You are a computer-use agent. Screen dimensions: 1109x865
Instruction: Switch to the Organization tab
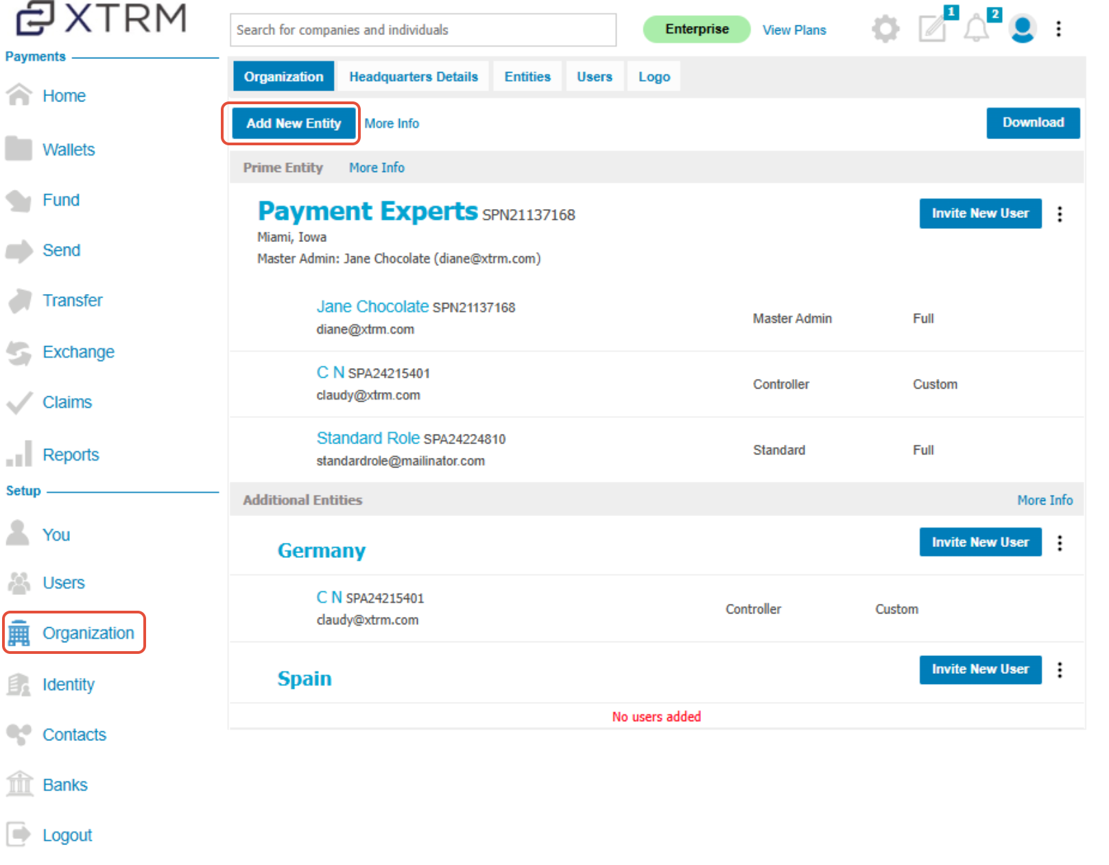tap(284, 76)
